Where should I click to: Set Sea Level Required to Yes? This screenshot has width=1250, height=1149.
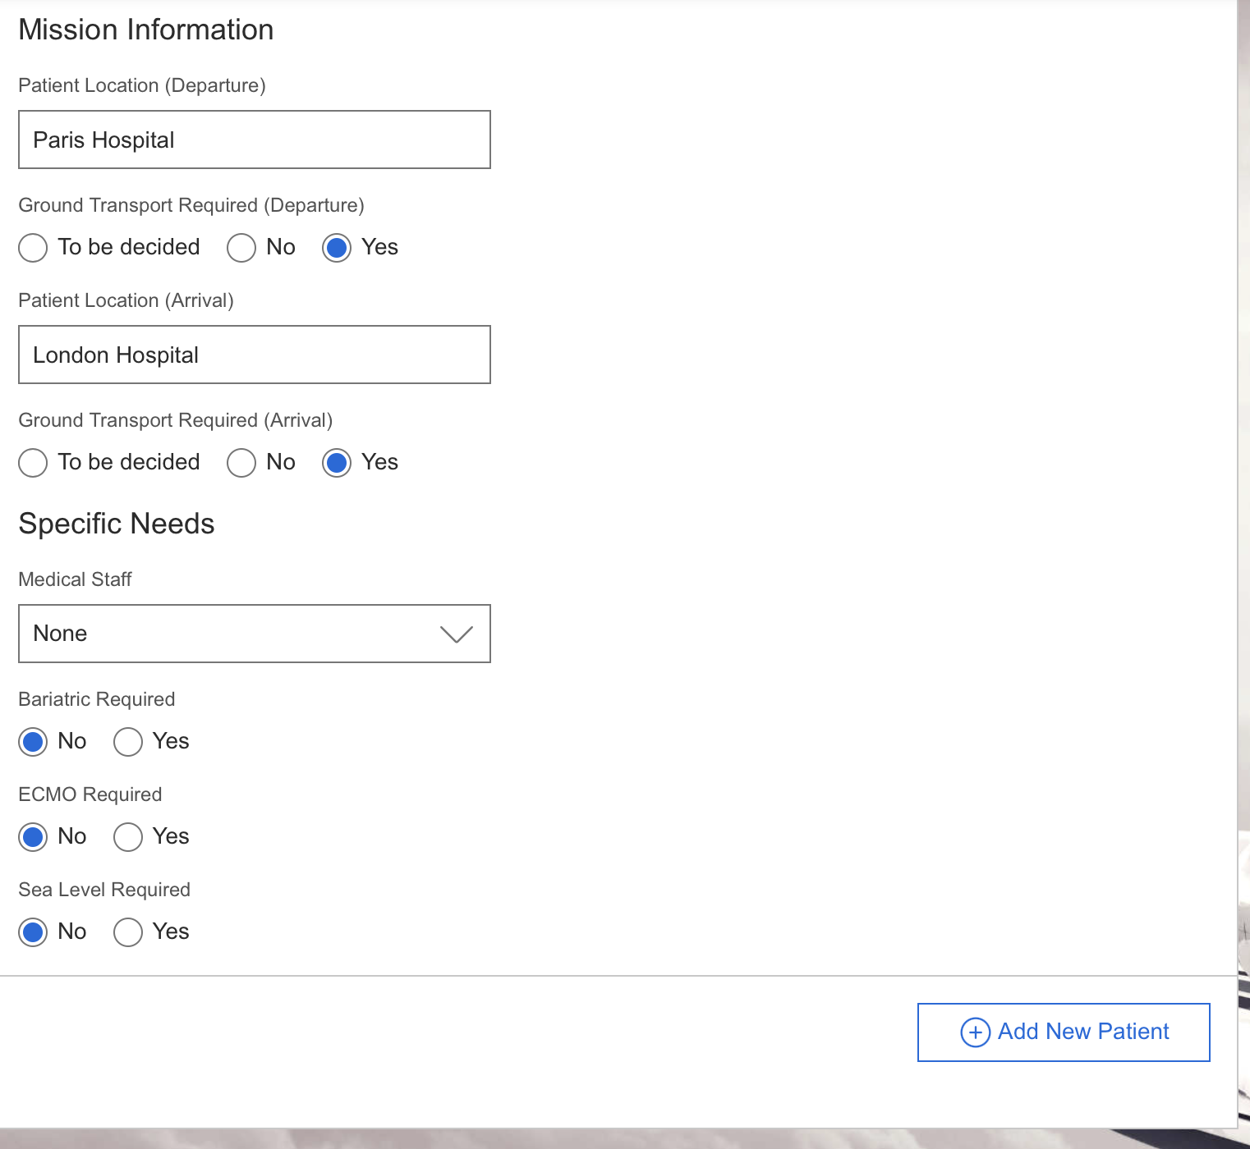coord(128,932)
